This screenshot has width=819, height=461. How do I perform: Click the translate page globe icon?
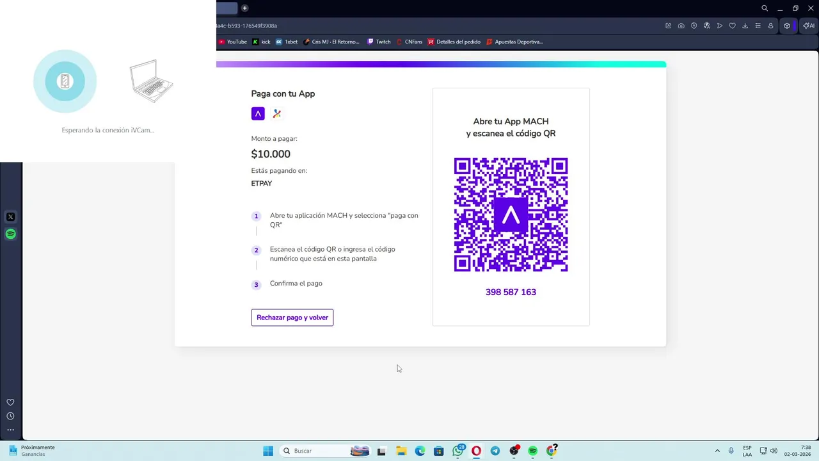[707, 26]
